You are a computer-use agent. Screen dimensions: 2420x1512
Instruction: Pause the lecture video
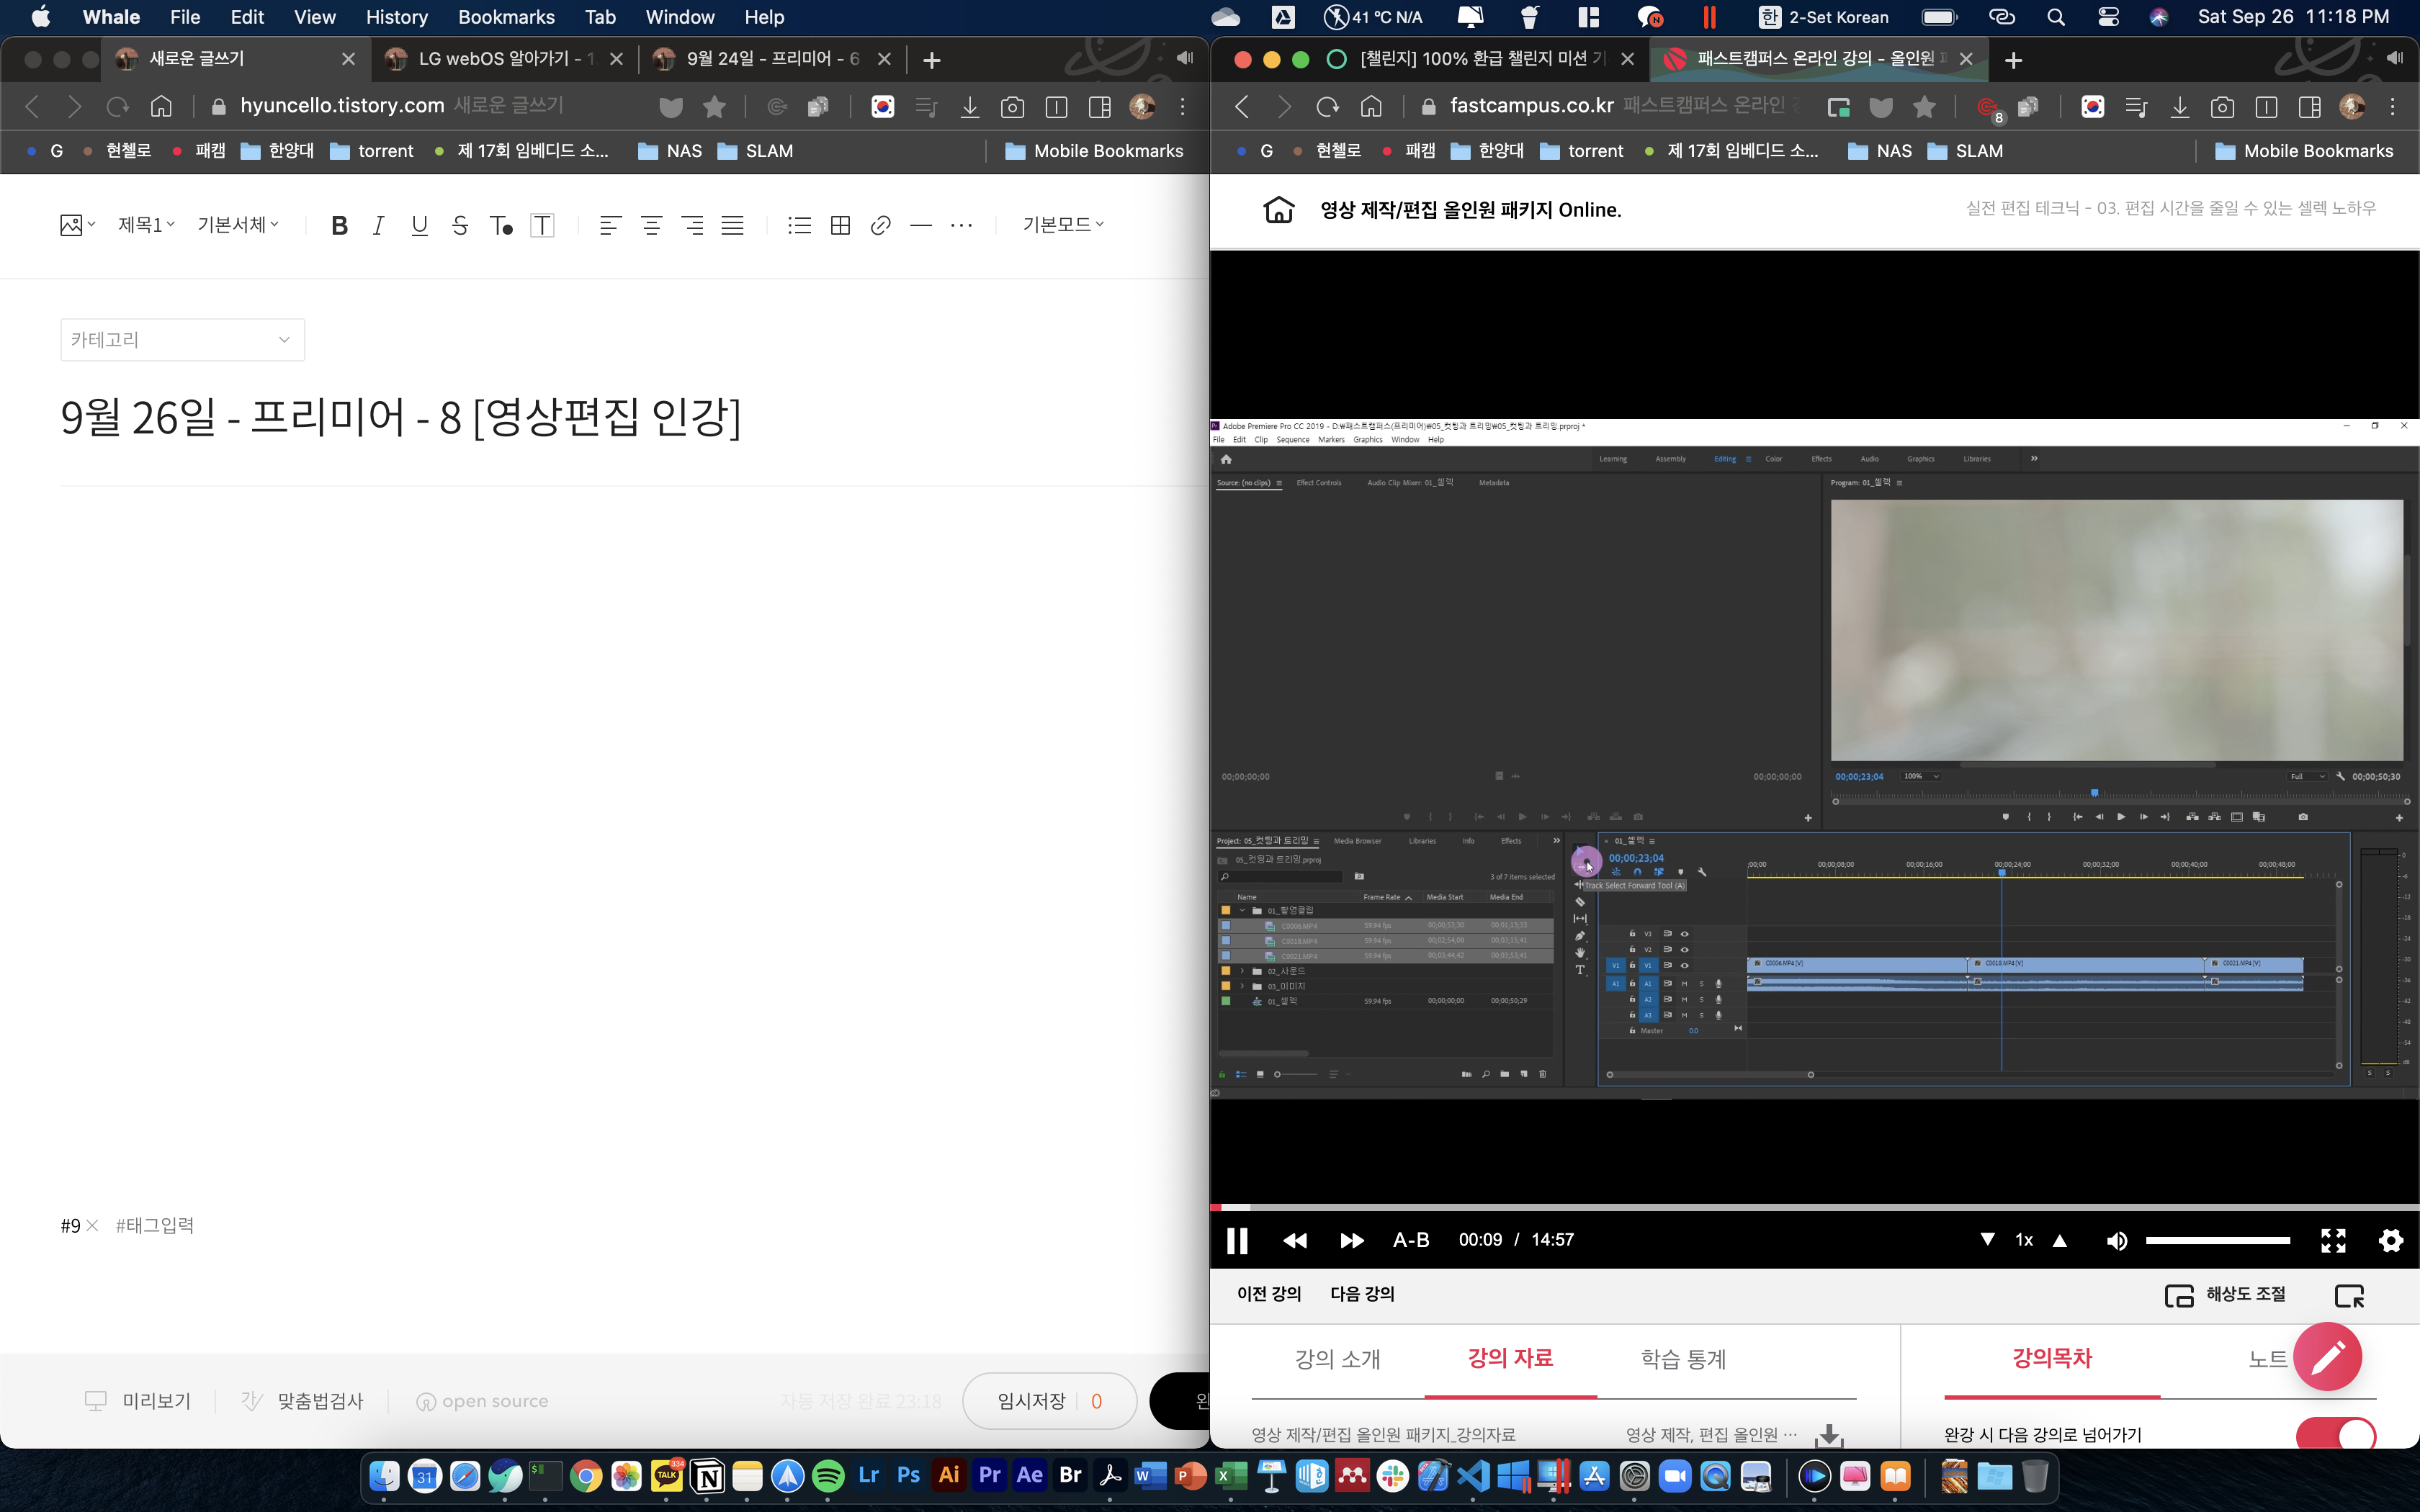click(x=1237, y=1240)
